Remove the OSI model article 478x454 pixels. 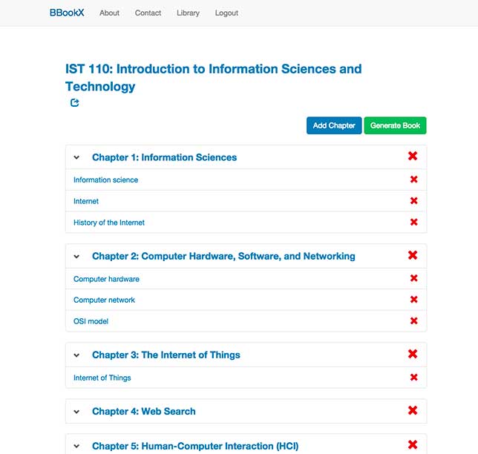coord(413,321)
